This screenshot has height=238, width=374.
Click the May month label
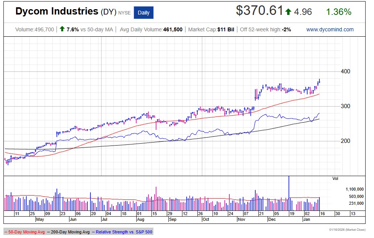[40, 219]
